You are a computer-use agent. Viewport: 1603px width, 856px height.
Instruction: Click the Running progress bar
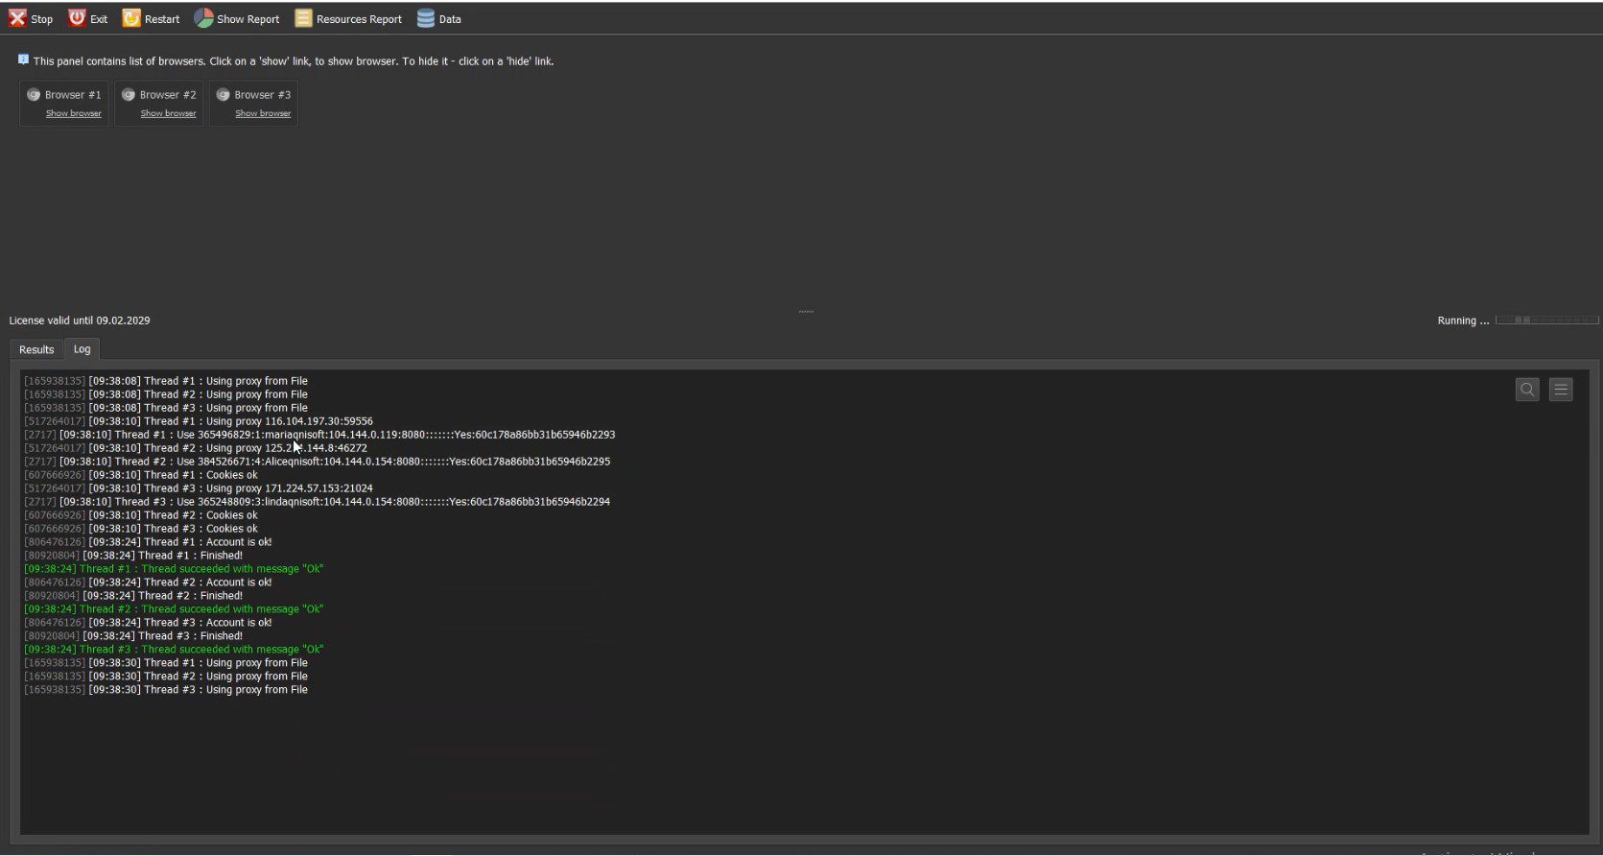point(1546,321)
